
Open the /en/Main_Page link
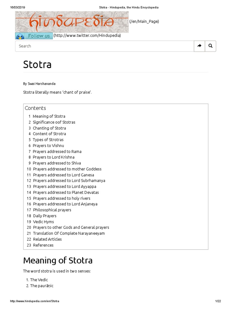pyautogui.click(x=144, y=21)
